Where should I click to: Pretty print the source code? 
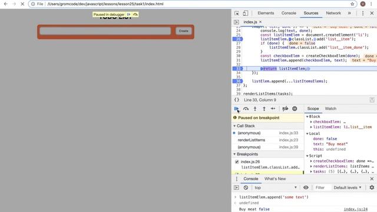pyautogui.click(x=237, y=100)
